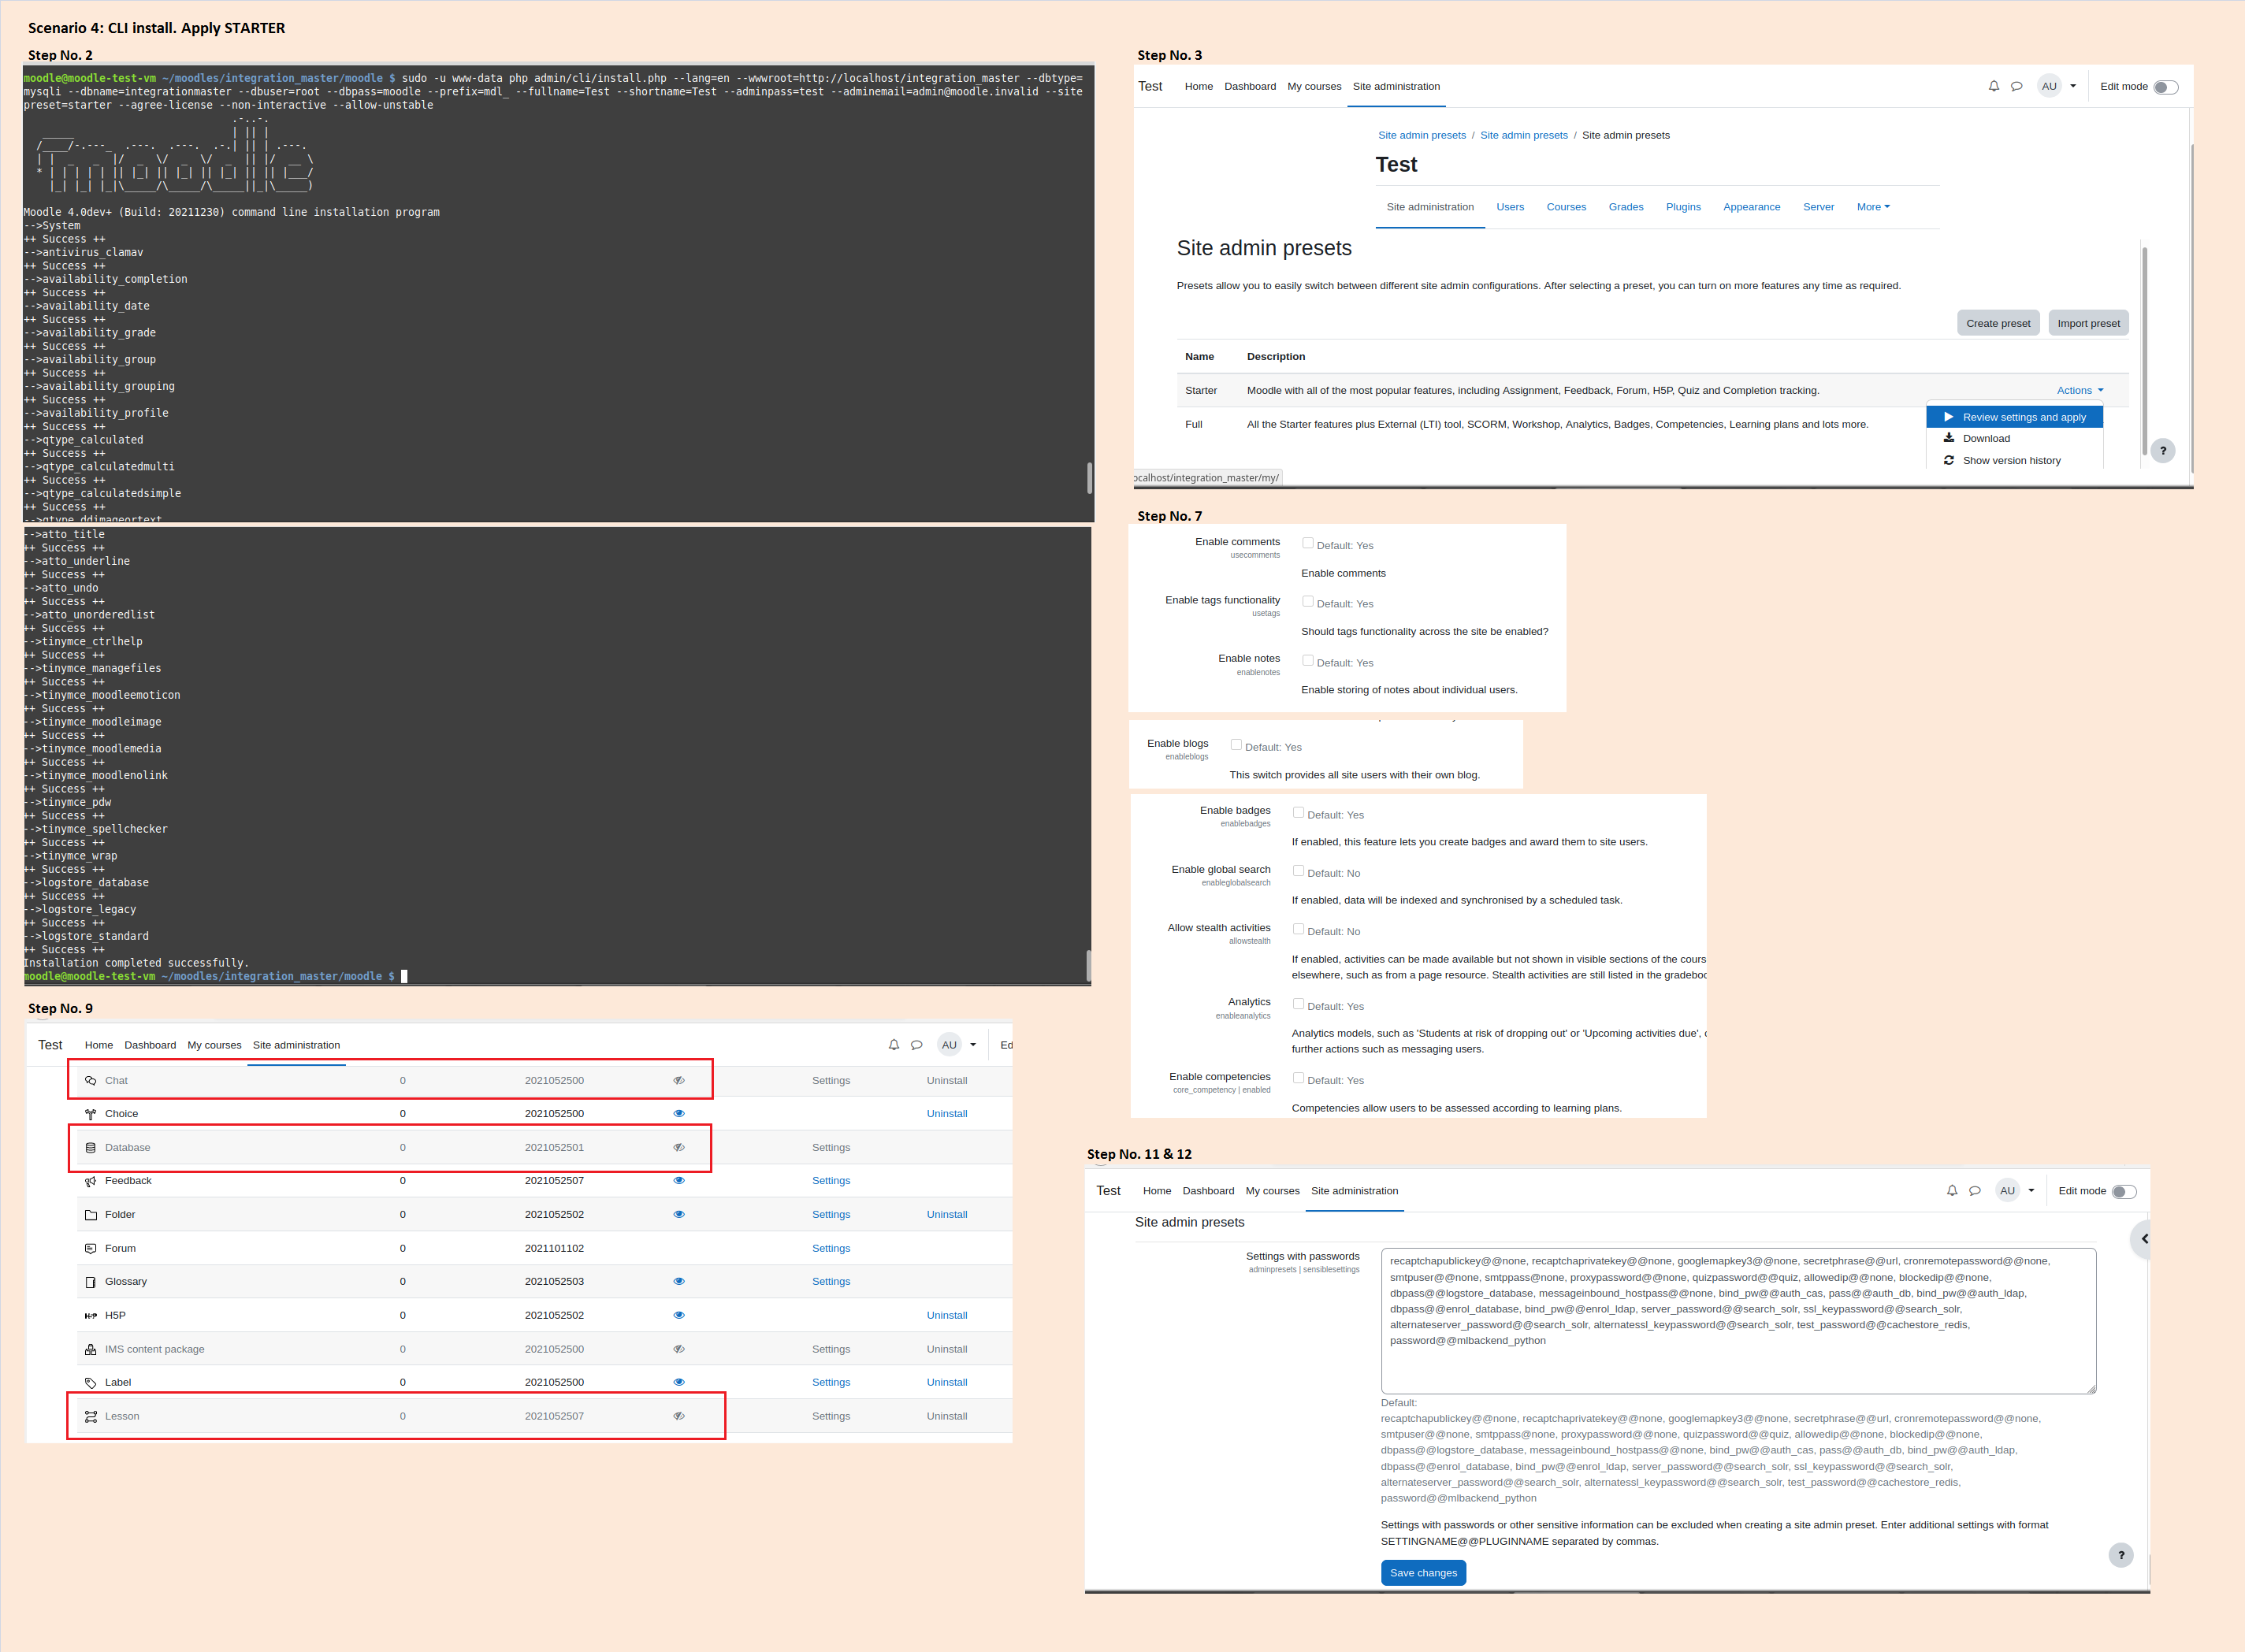Image resolution: width=2245 pixels, height=1652 pixels.
Task: Click Show version history refresh icon
Action: [x=1949, y=460]
